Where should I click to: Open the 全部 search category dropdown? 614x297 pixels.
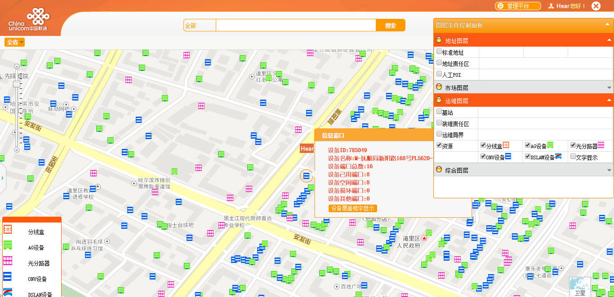200,26
